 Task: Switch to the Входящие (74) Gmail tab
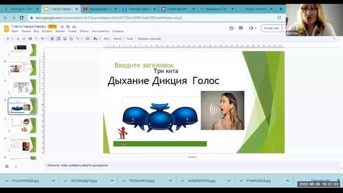coord(217,9)
